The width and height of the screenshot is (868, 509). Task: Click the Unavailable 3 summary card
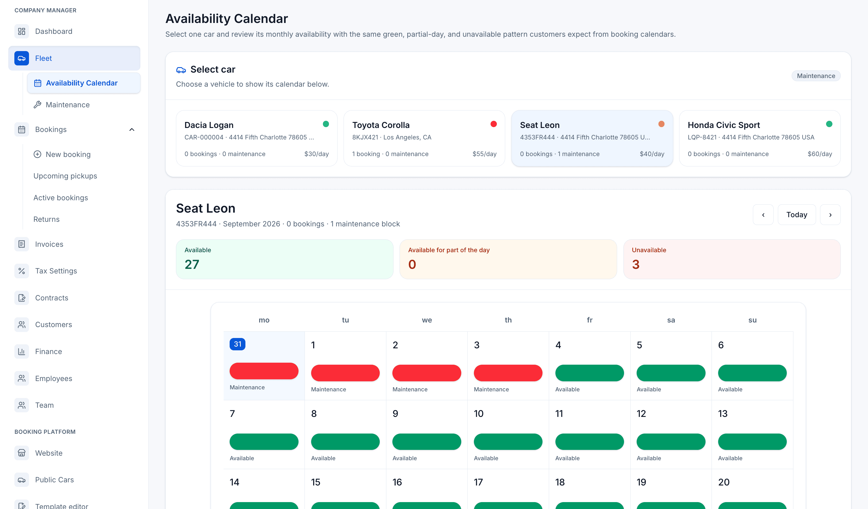(732, 259)
